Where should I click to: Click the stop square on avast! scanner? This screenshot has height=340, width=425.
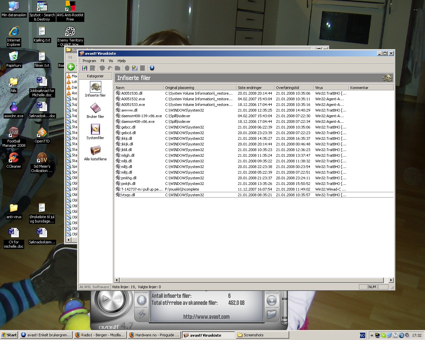(x=118, y=299)
